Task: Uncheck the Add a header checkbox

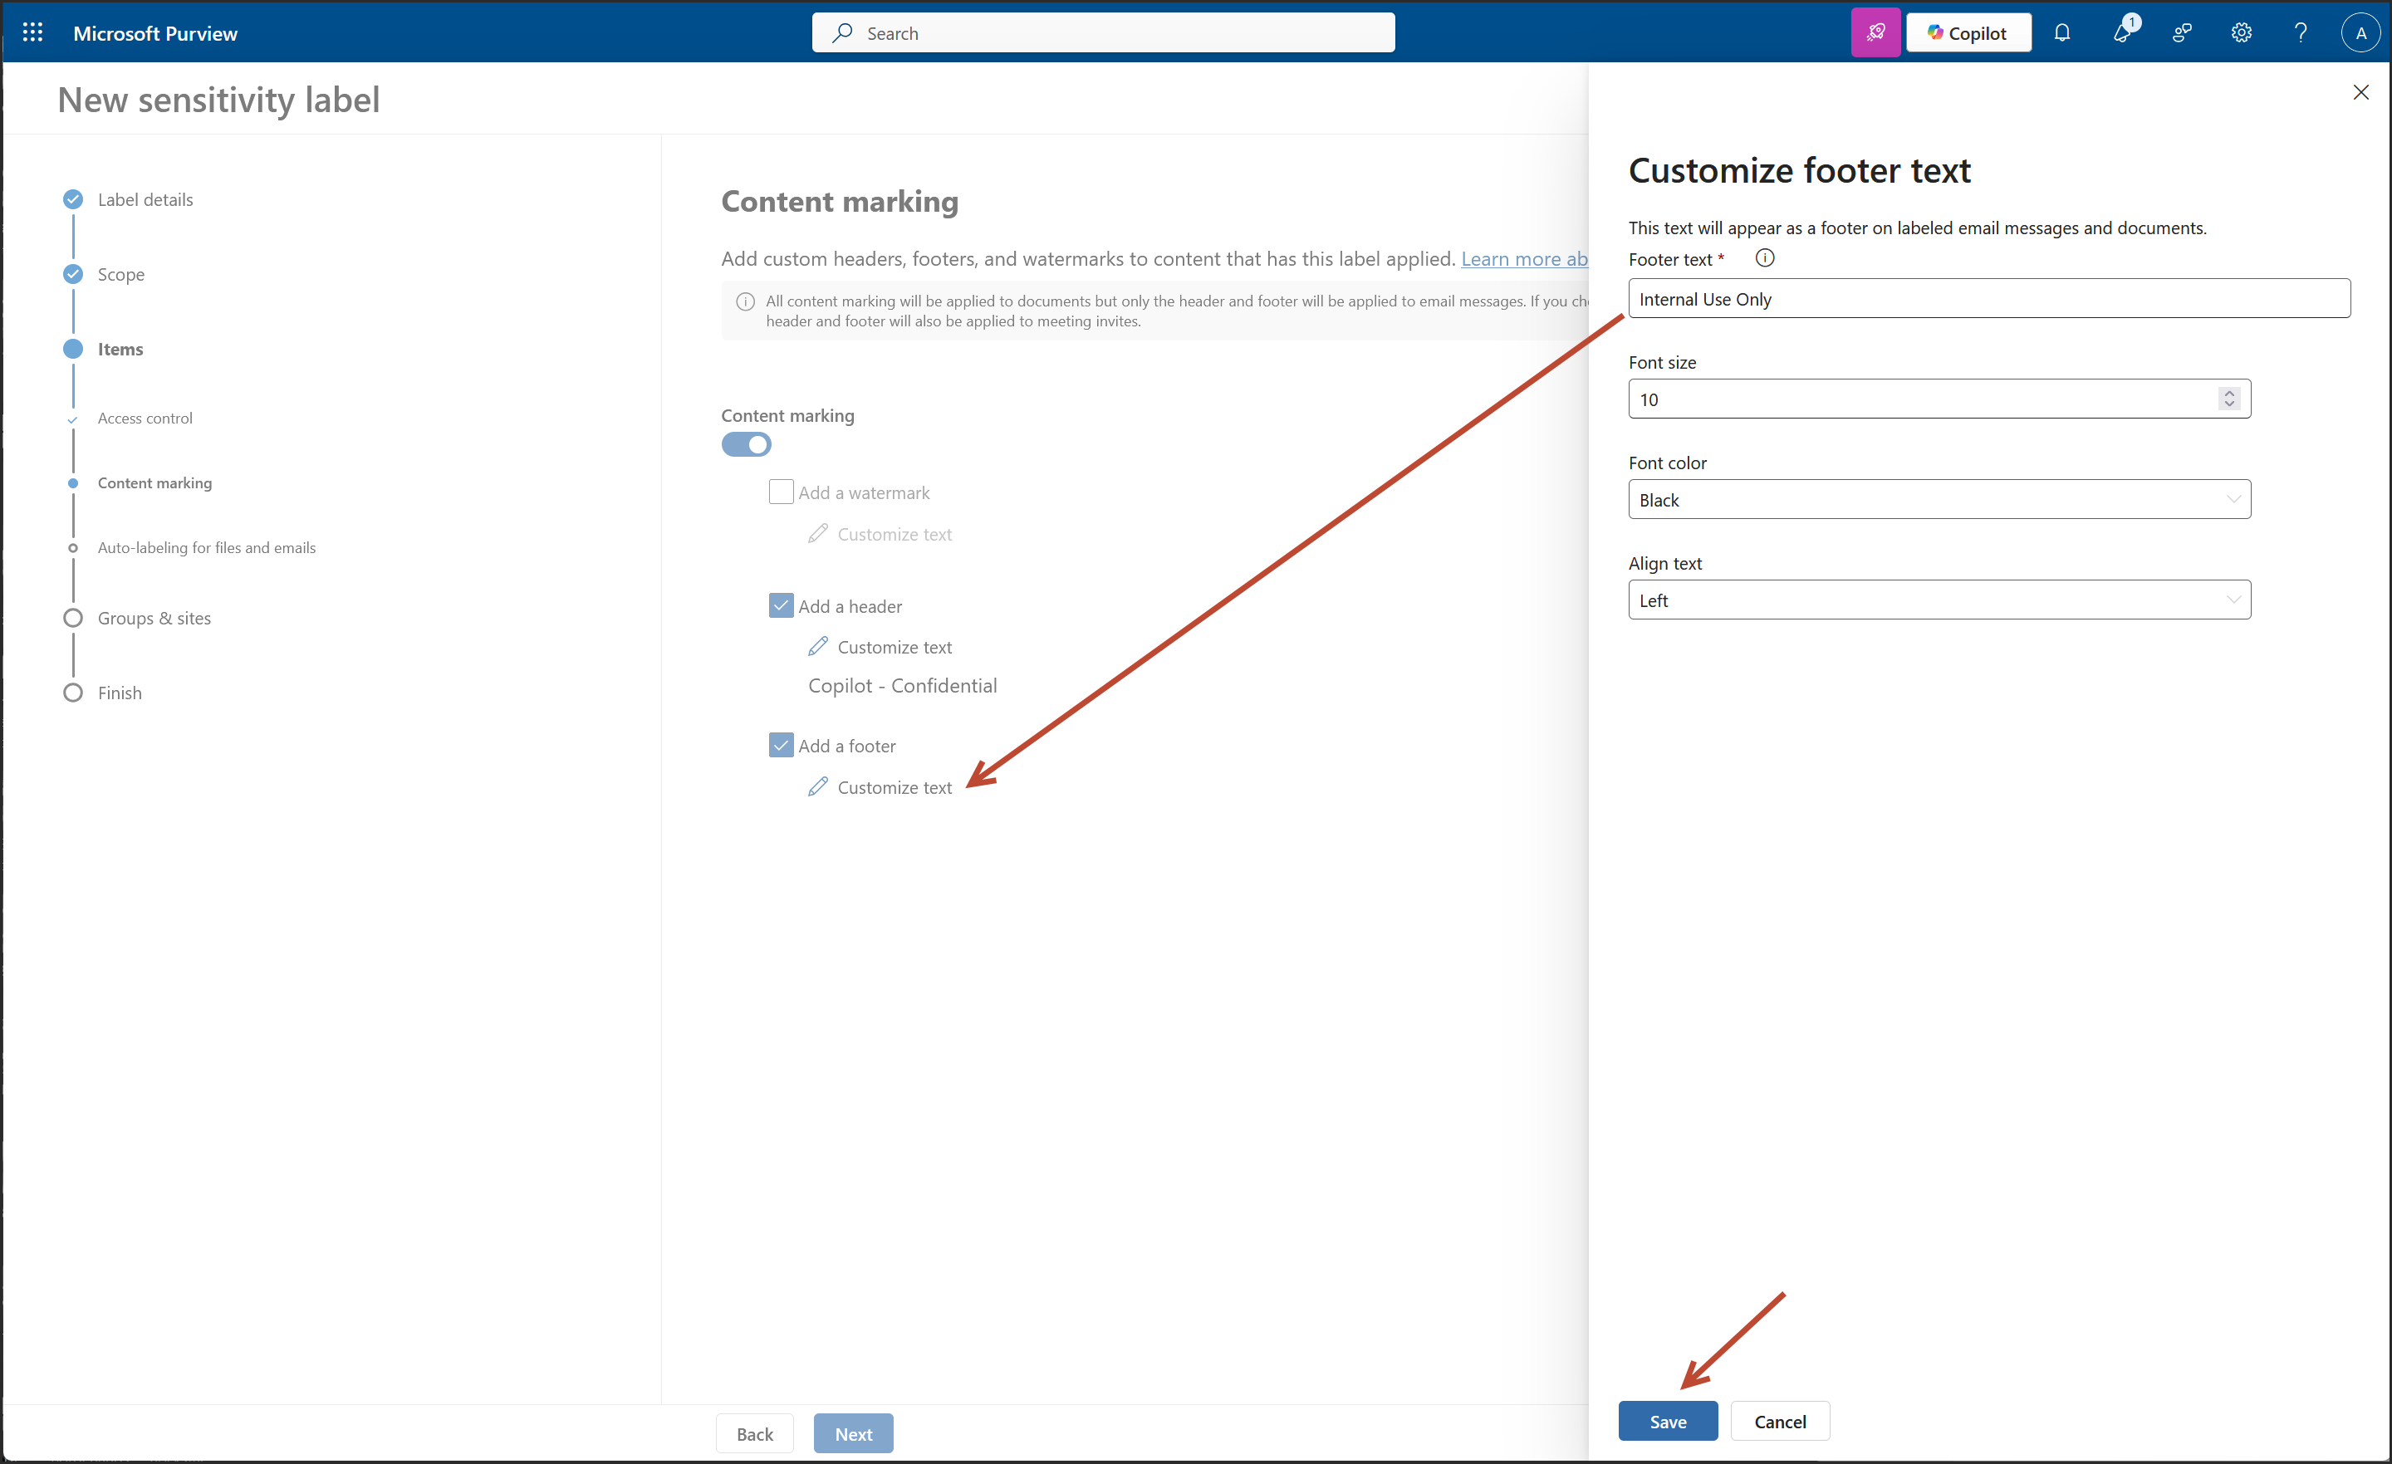Action: (x=781, y=606)
